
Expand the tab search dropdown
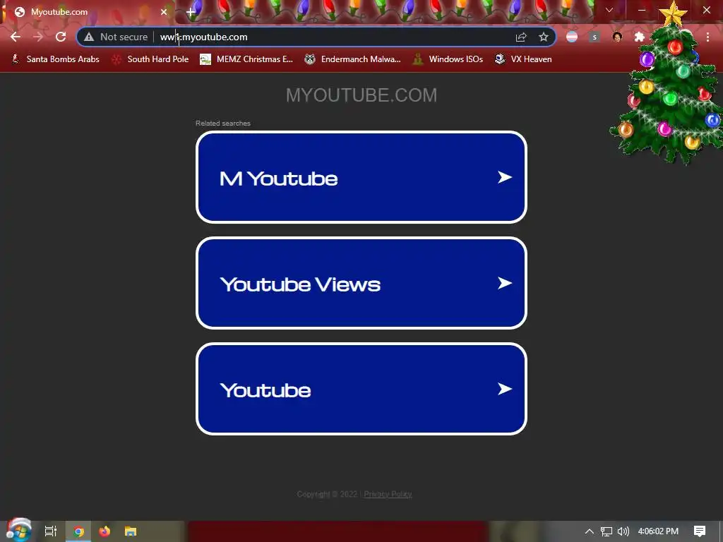(609, 10)
